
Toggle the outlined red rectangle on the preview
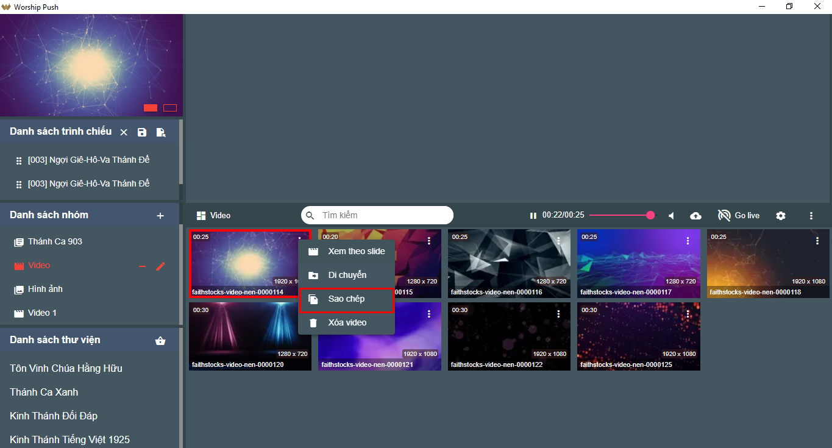coord(170,108)
